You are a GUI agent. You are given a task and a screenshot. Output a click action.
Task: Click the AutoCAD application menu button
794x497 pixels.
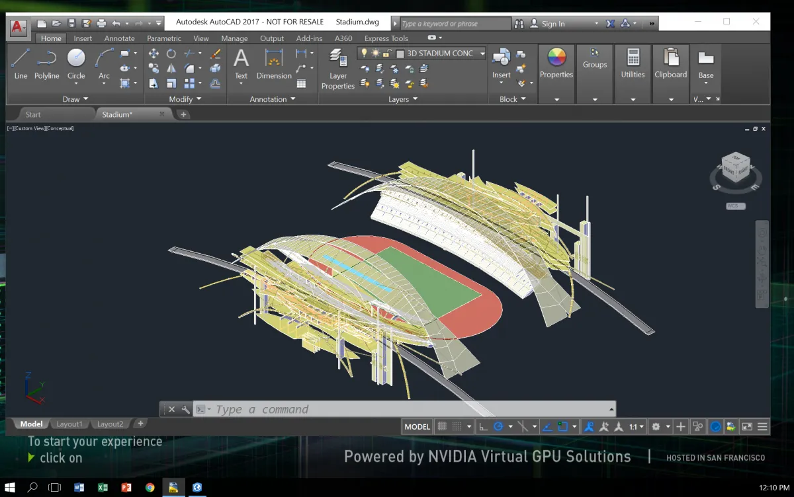point(19,27)
